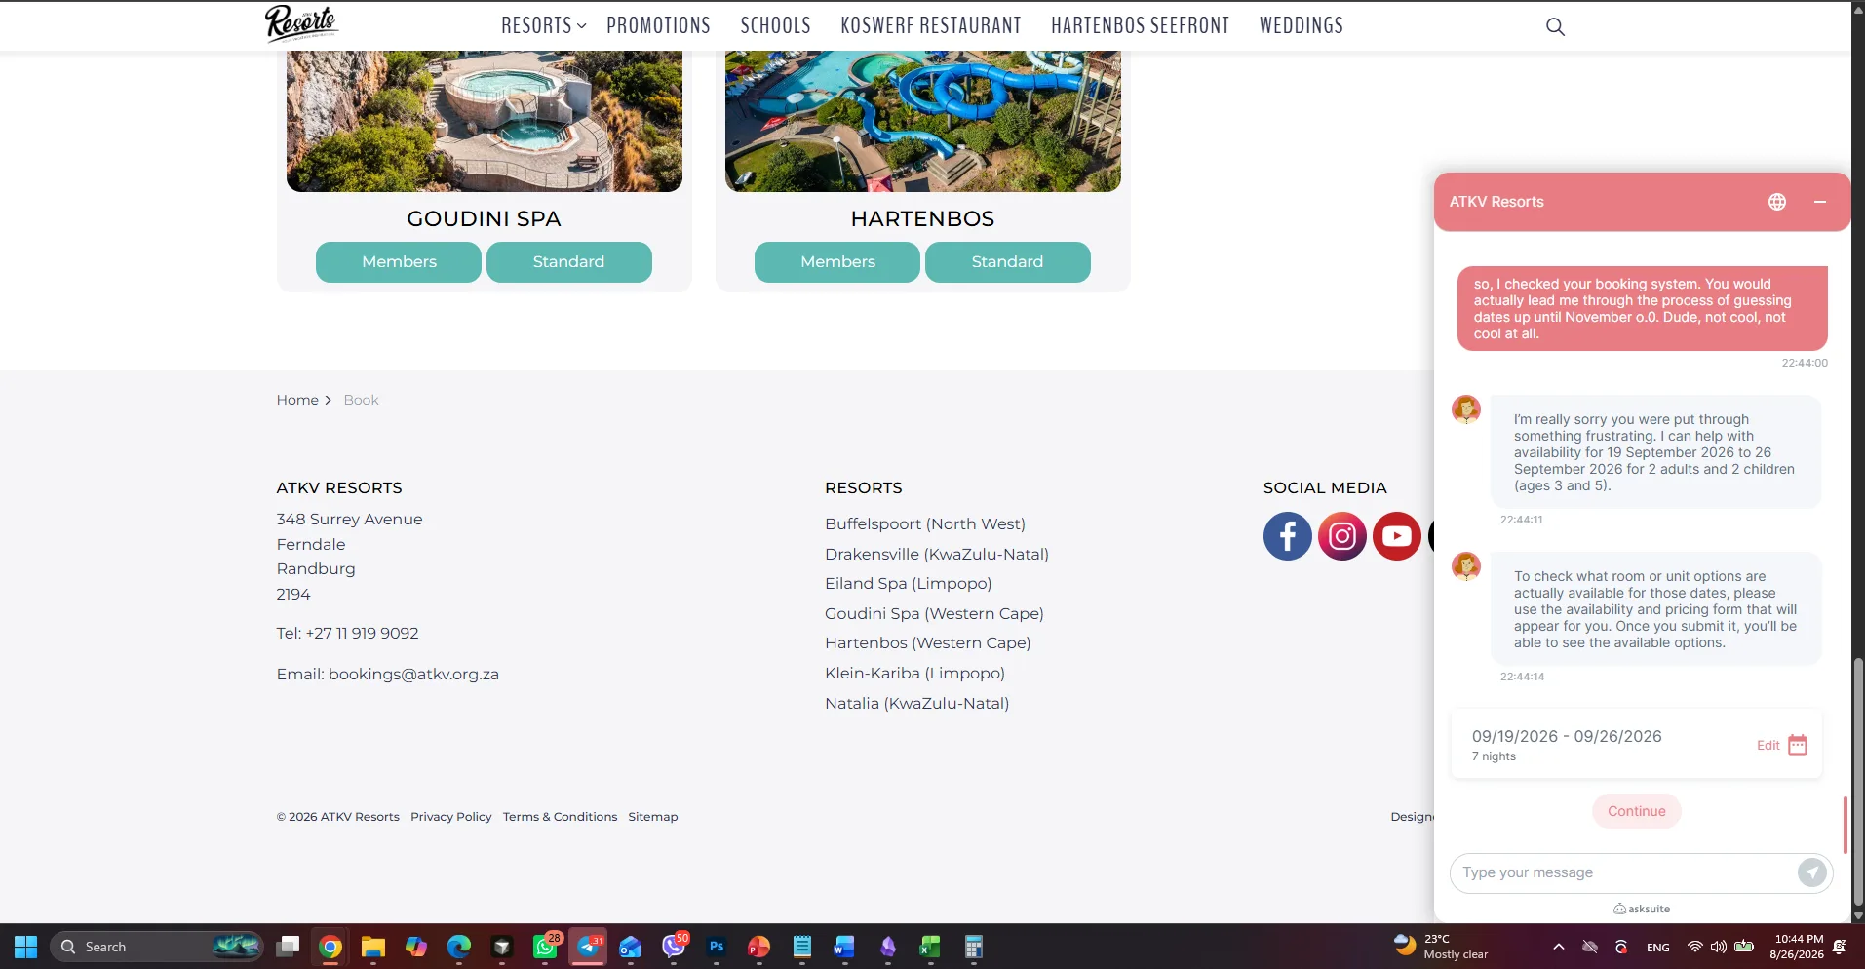Viewport: 1865px width, 969px height.
Task: Select Members rate for Hartenbos
Action: (x=837, y=262)
